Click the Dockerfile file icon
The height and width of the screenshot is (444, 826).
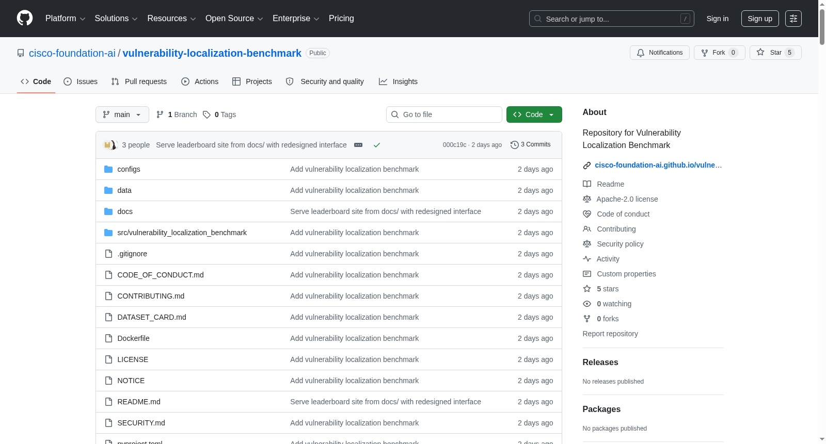coord(108,338)
